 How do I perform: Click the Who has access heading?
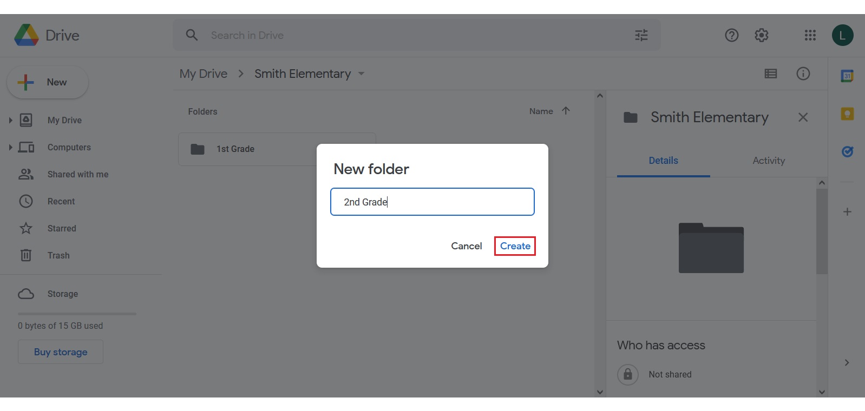(x=661, y=345)
